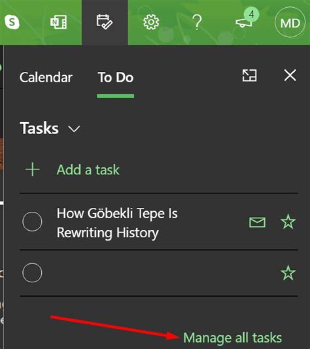This screenshot has width=310, height=349.
Task: Open Skype from the header
Action: (12, 22)
